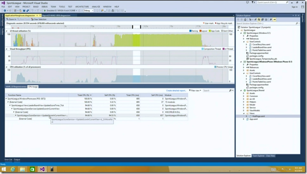Click the Navigate Backward toolbar button
The height and width of the screenshot is (174, 307).
(5, 11)
